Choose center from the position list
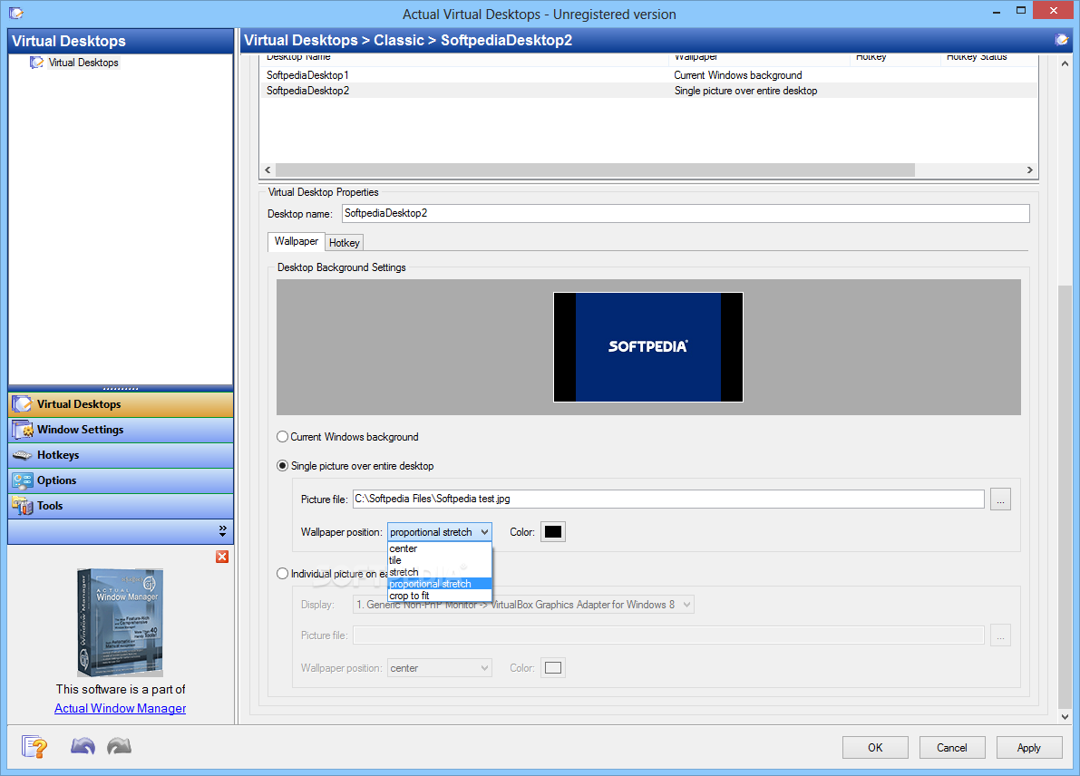The image size is (1080, 776). pyautogui.click(x=440, y=548)
